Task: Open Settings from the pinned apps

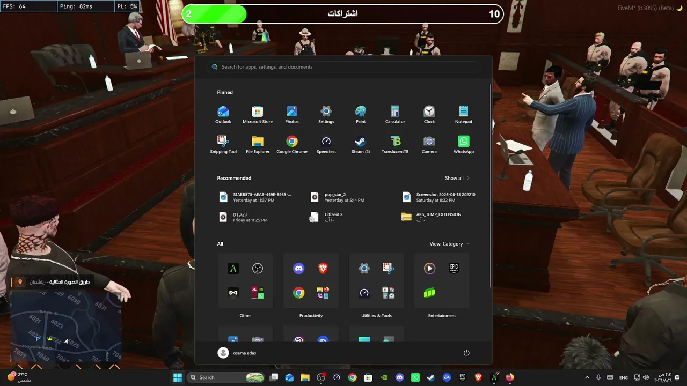Action: (326, 115)
